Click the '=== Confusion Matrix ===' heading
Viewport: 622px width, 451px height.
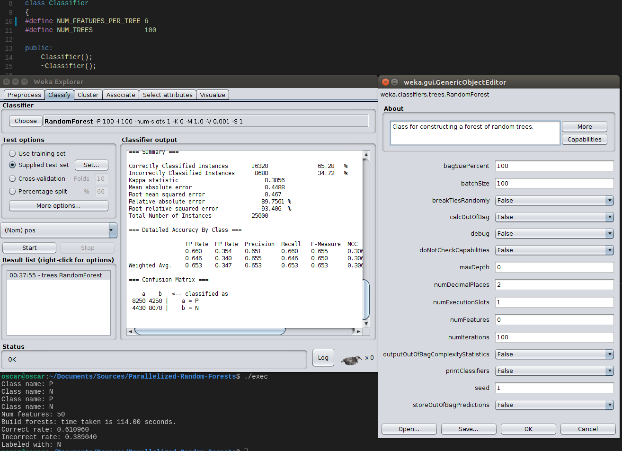click(169, 280)
